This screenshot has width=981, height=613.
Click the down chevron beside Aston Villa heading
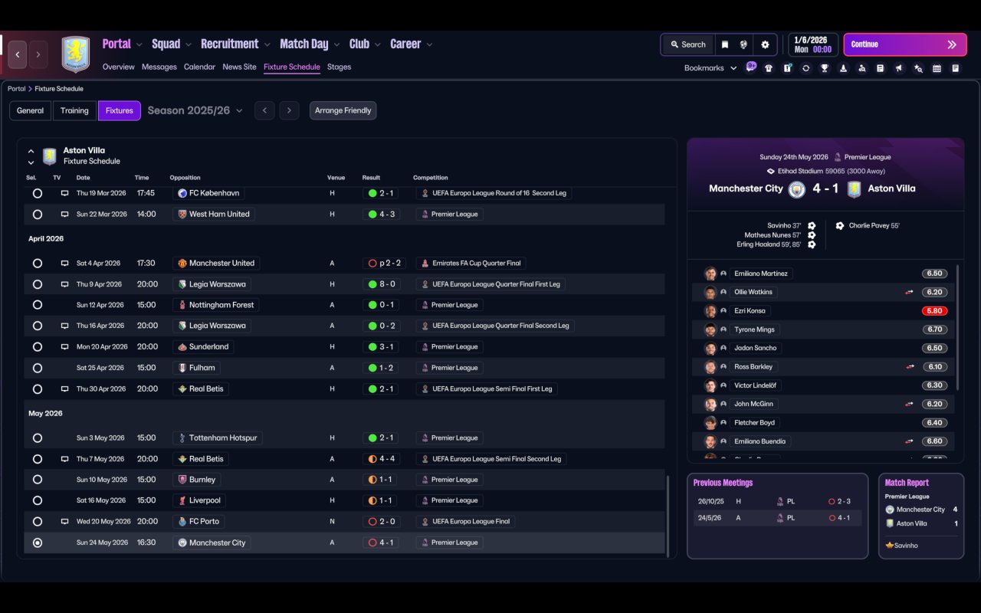(x=31, y=162)
